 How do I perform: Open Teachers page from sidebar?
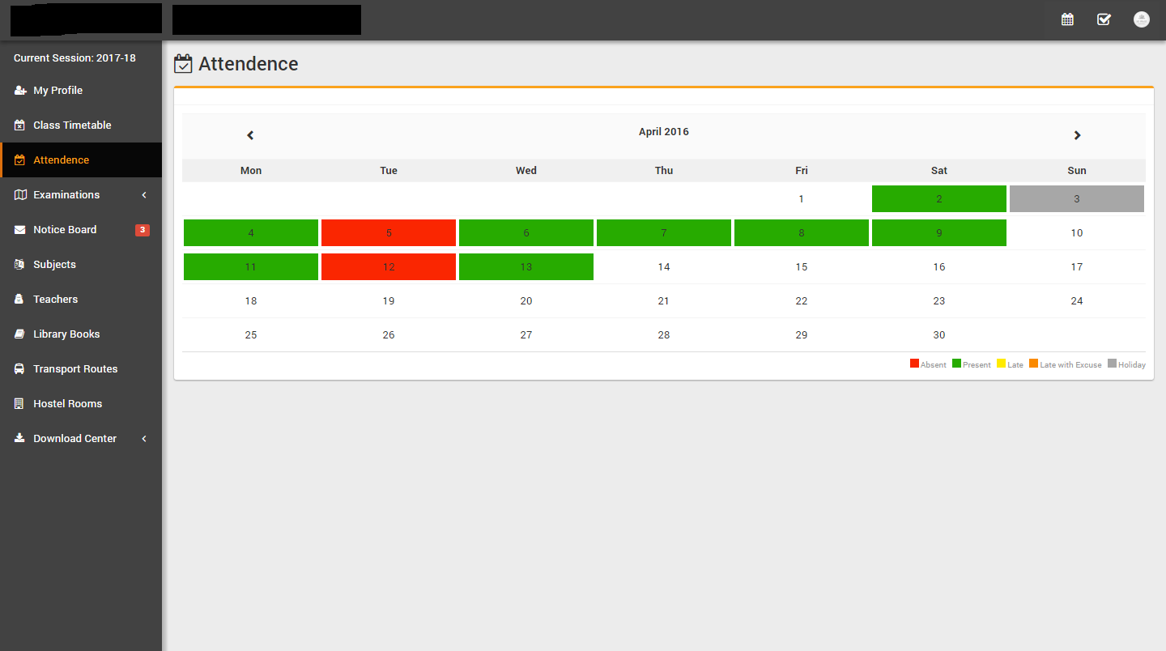[55, 300]
